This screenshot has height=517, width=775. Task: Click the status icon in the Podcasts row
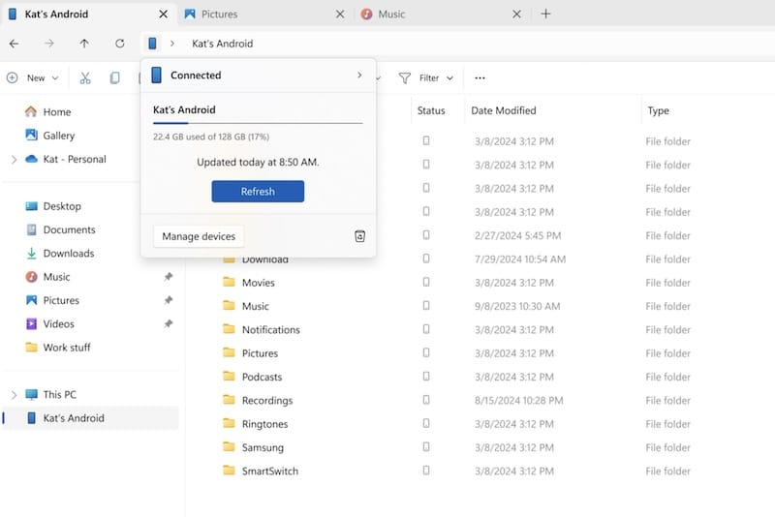[x=426, y=376]
